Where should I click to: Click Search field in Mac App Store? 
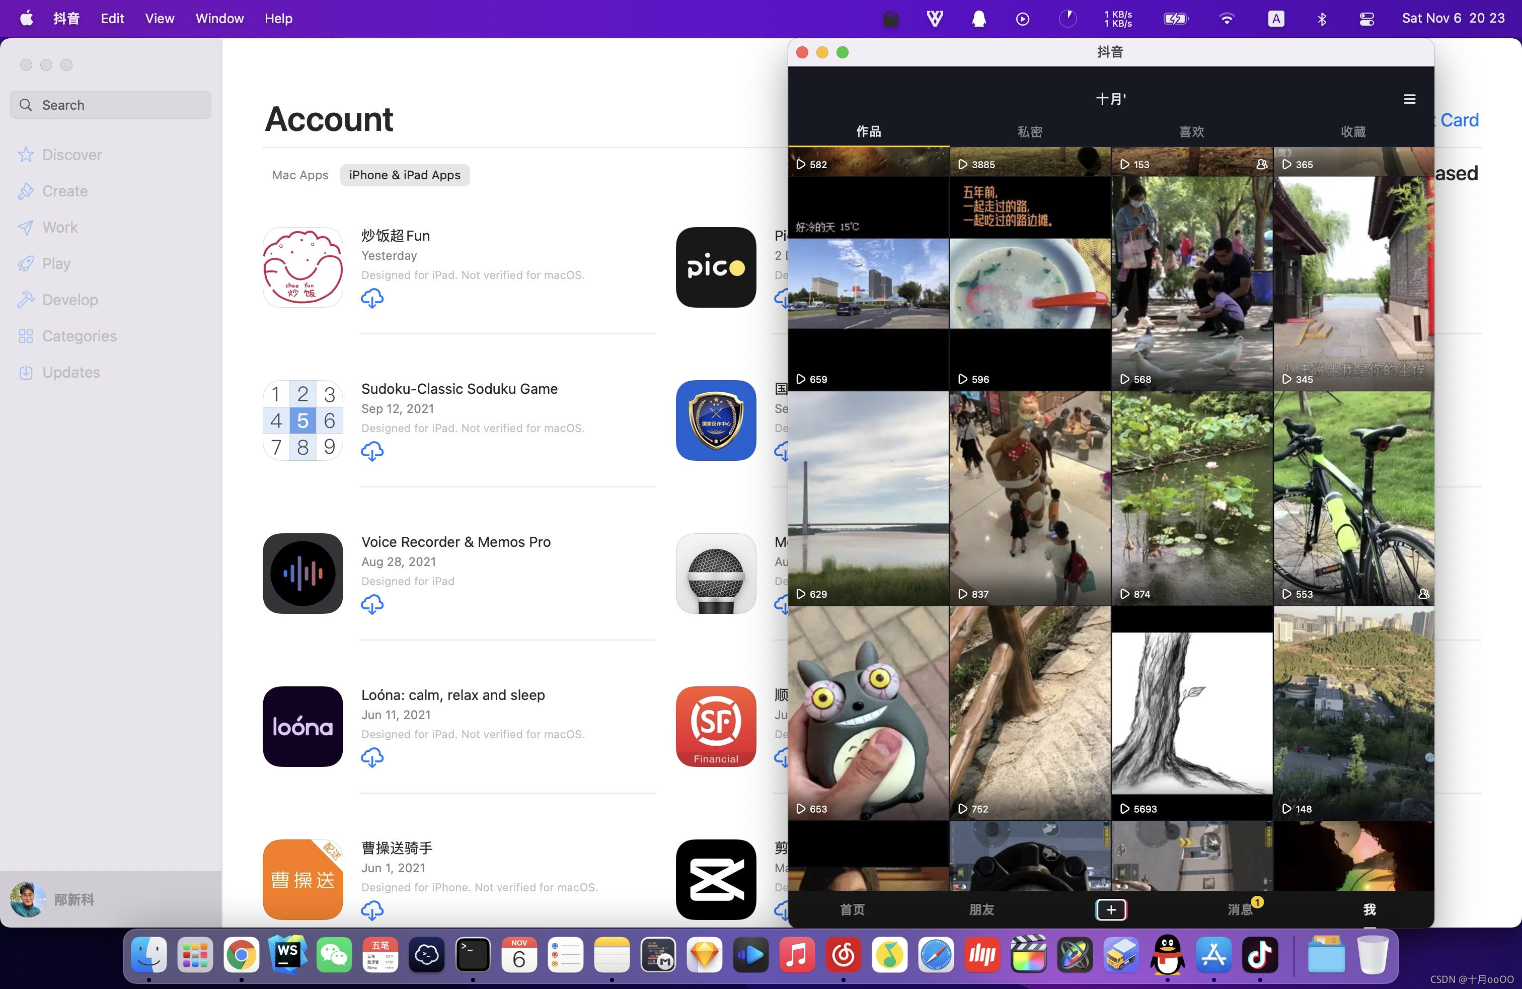click(x=110, y=104)
